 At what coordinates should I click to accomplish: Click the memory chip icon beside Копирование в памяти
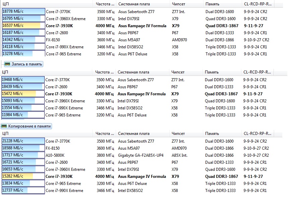[x=4, y=126]
